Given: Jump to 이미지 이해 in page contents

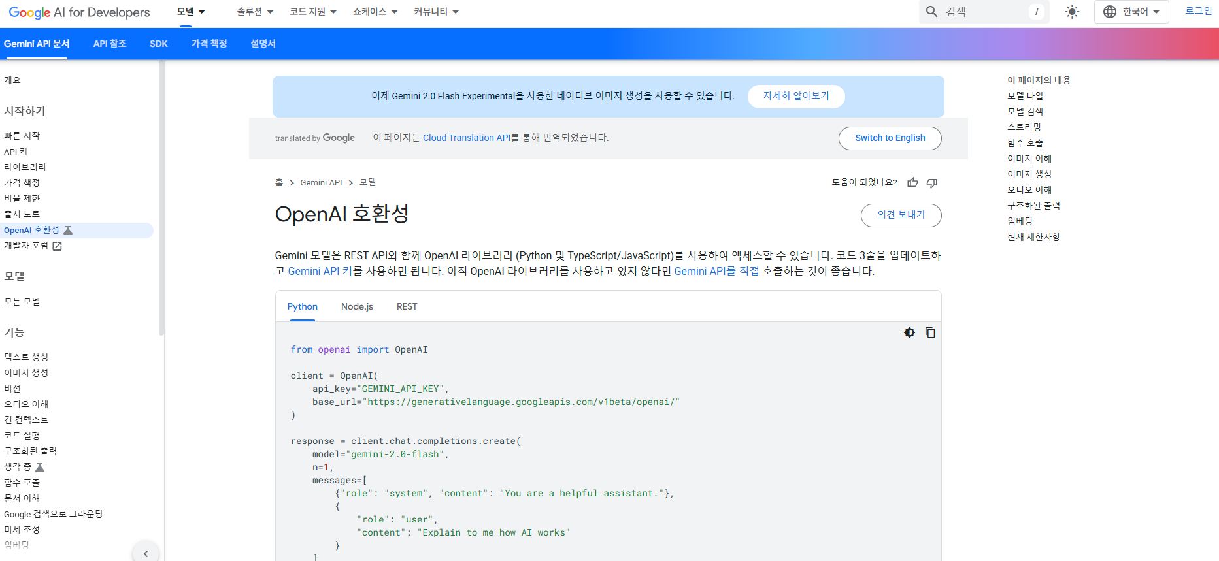Looking at the screenshot, I should [x=1029, y=159].
